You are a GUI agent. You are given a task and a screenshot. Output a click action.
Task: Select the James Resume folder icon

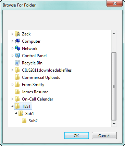[x=17, y=92]
